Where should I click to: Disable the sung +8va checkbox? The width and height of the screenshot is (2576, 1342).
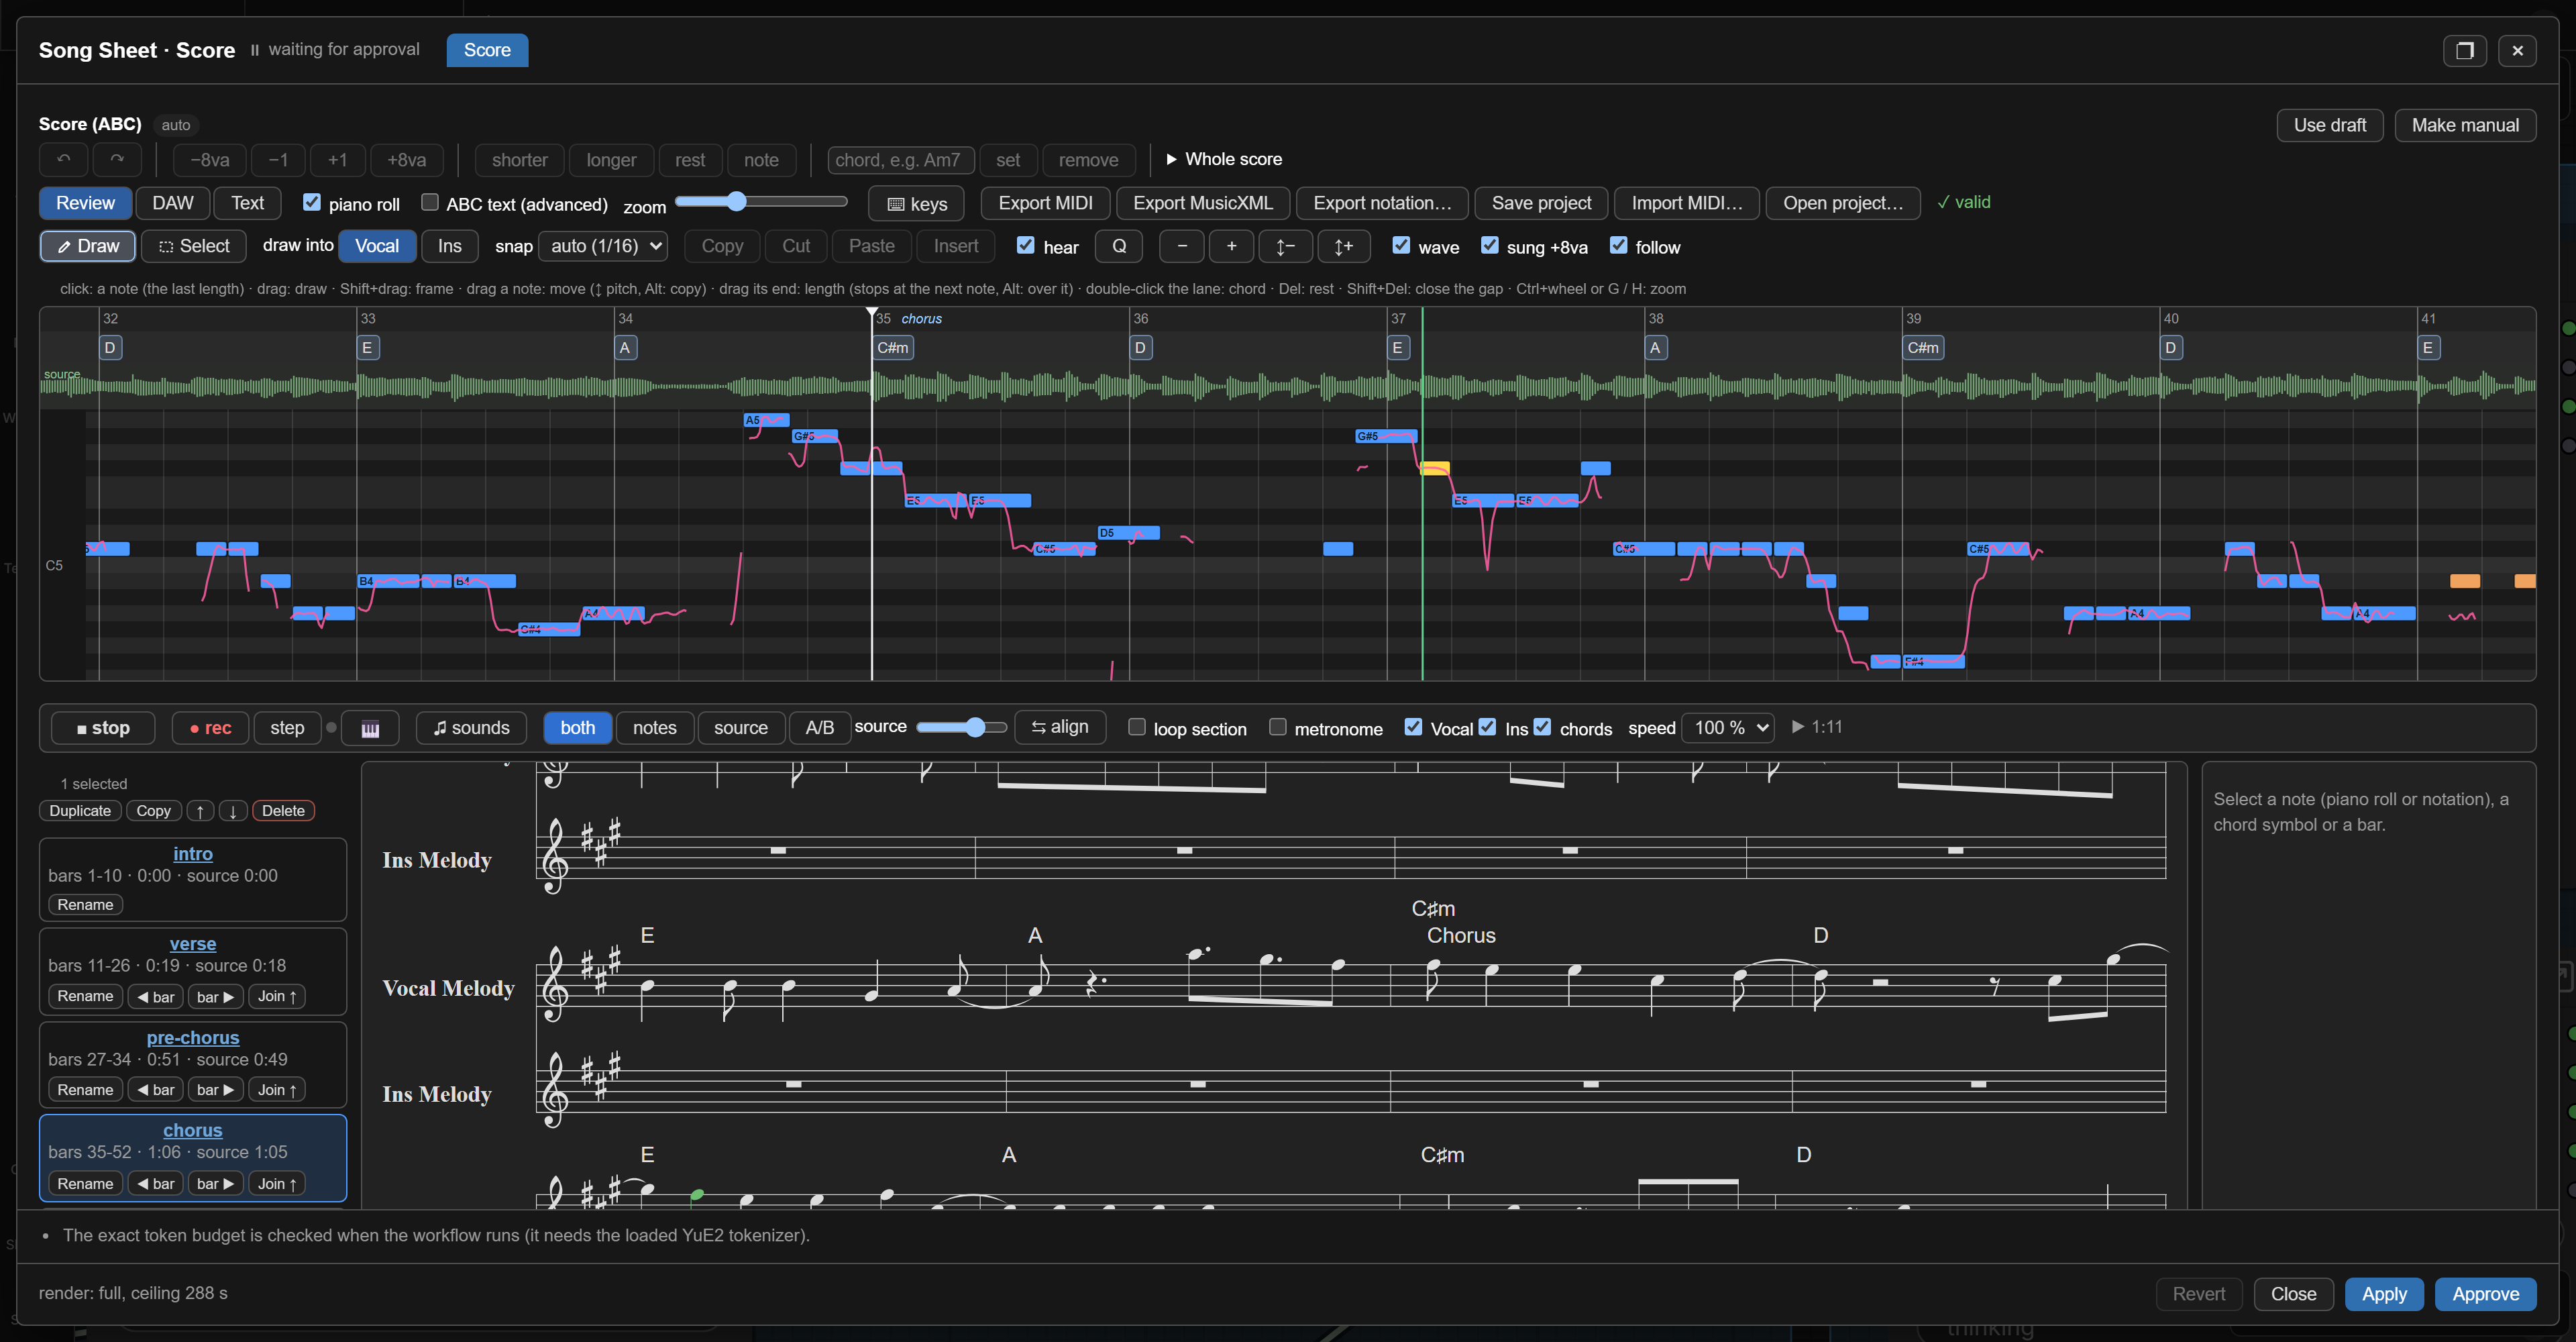pos(1489,245)
